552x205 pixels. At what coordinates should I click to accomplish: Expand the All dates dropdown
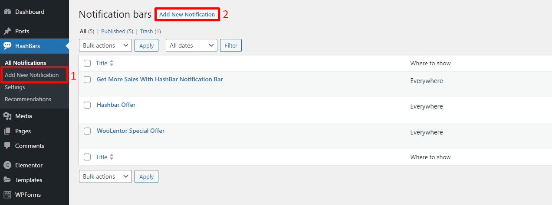click(191, 45)
